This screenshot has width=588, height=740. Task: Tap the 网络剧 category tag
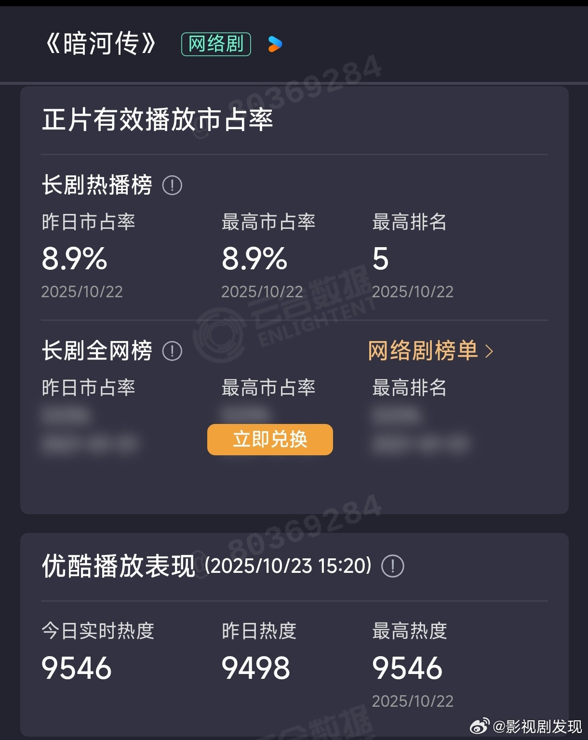[x=216, y=44]
